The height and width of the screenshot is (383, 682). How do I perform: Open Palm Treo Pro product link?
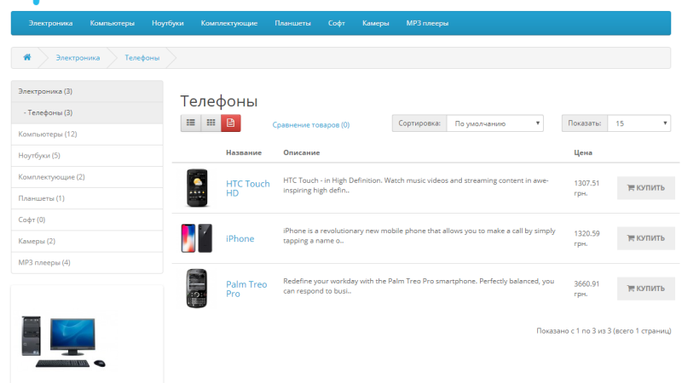pyautogui.click(x=246, y=289)
